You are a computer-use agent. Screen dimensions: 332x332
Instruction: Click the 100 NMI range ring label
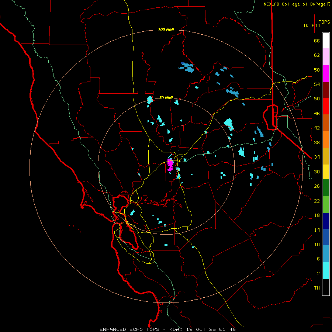166,30
